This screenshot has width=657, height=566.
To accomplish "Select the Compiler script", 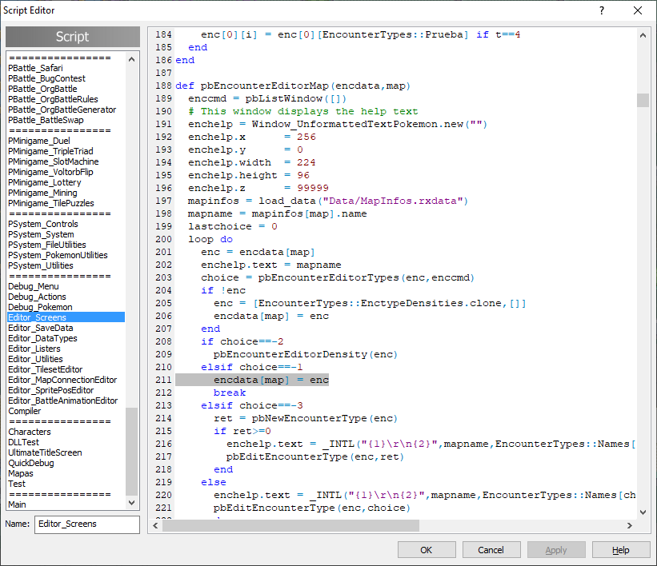I will coord(25,411).
